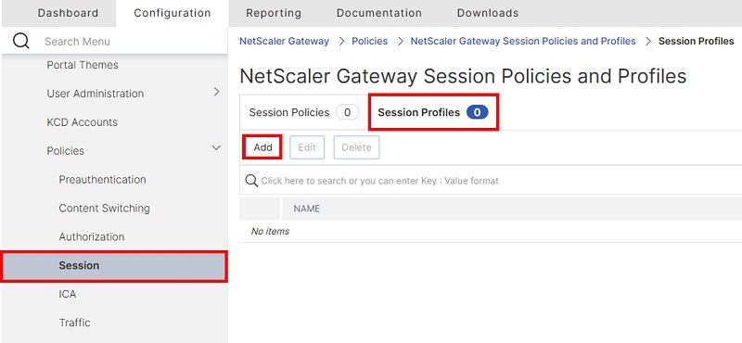This screenshot has width=742, height=343.
Task: Click the Edit button
Action: coord(307,147)
